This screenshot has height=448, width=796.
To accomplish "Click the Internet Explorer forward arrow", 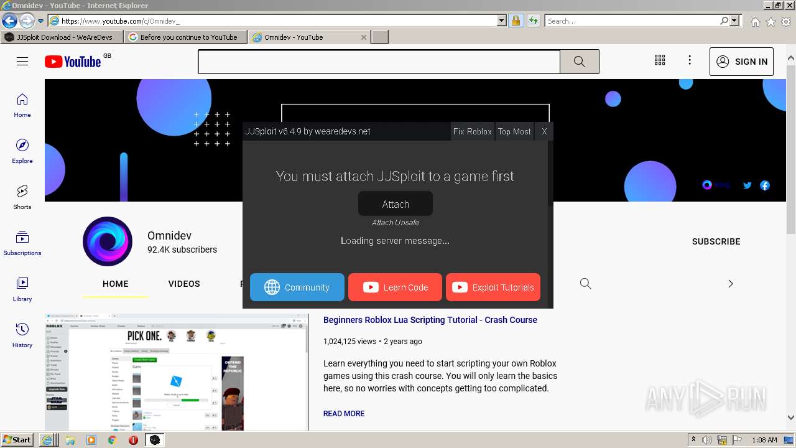I will tap(27, 21).
